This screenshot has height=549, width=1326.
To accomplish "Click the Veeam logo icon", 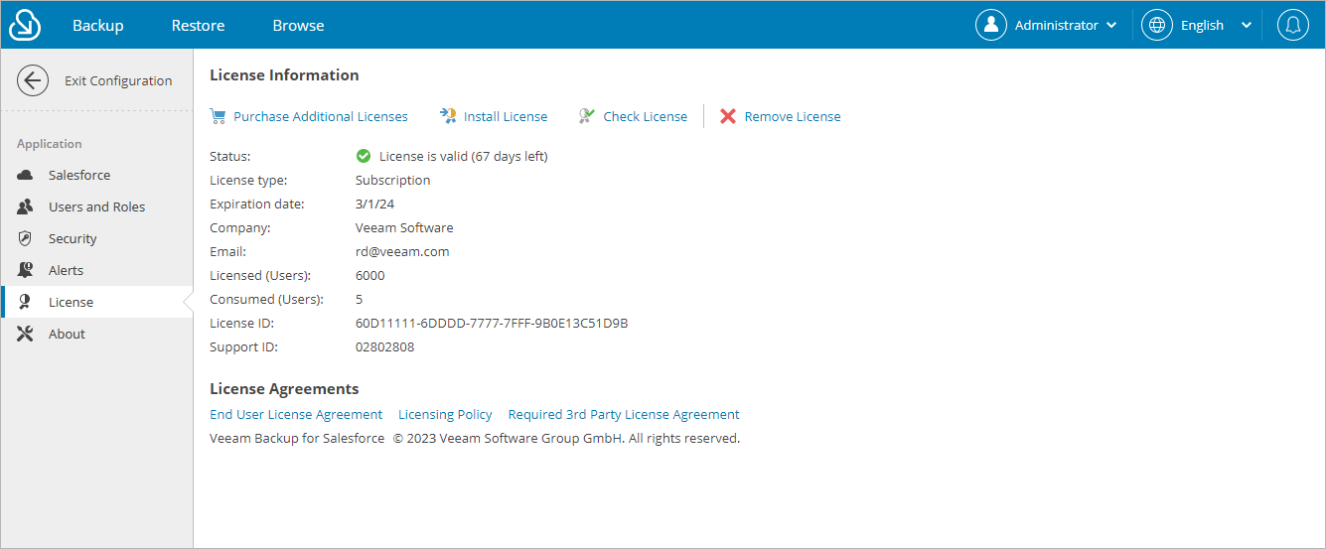I will click(25, 25).
